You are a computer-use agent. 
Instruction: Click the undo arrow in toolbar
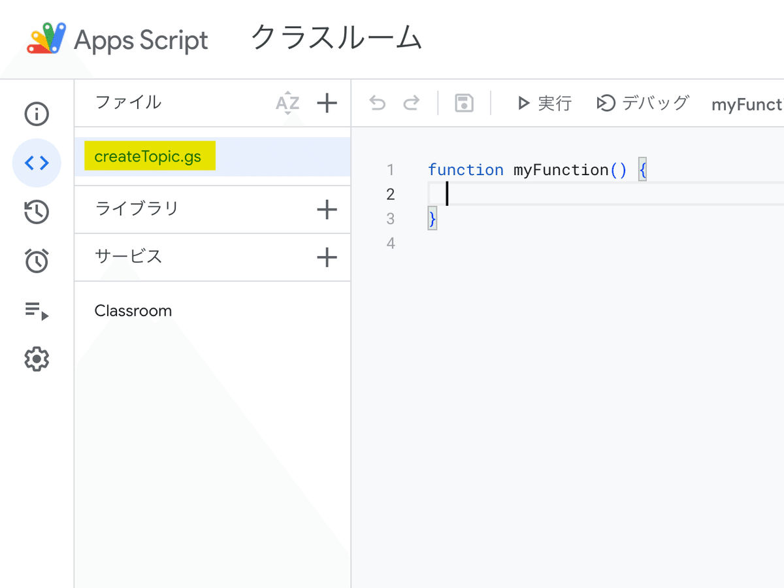point(378,103)
